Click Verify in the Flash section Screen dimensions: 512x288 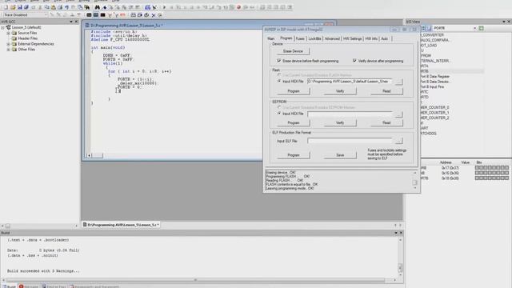tap(340, 91)
